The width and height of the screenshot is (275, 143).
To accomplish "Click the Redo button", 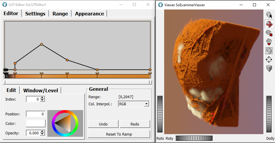I will point(135,124).
